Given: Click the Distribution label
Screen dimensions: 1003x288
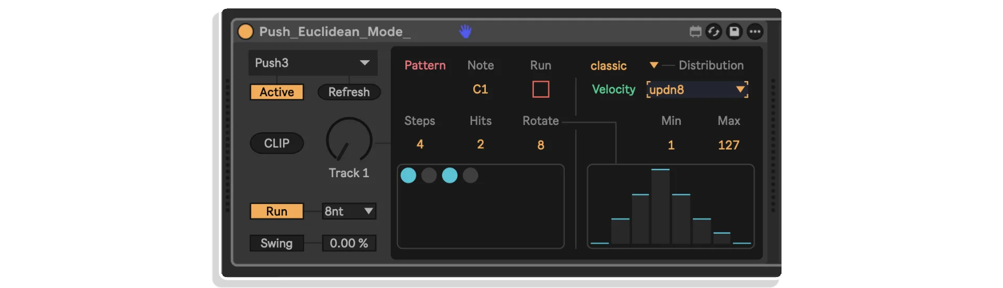Looking at the screenshot, I should point(711,65).
